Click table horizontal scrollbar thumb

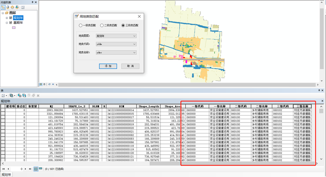click(x=232, y=164)
